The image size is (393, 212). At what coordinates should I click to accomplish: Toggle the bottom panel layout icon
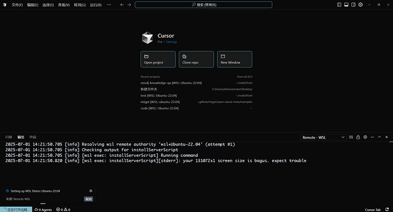click(x=346, y=5)
